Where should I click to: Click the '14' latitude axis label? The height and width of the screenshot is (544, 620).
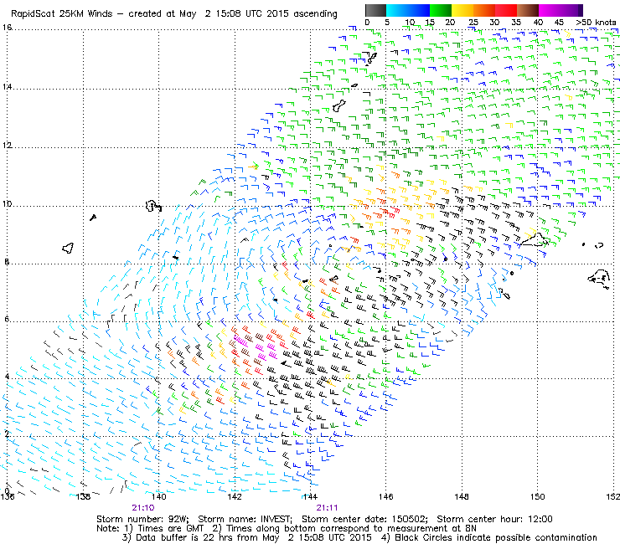pyautogui.click(x=7, y=86)
